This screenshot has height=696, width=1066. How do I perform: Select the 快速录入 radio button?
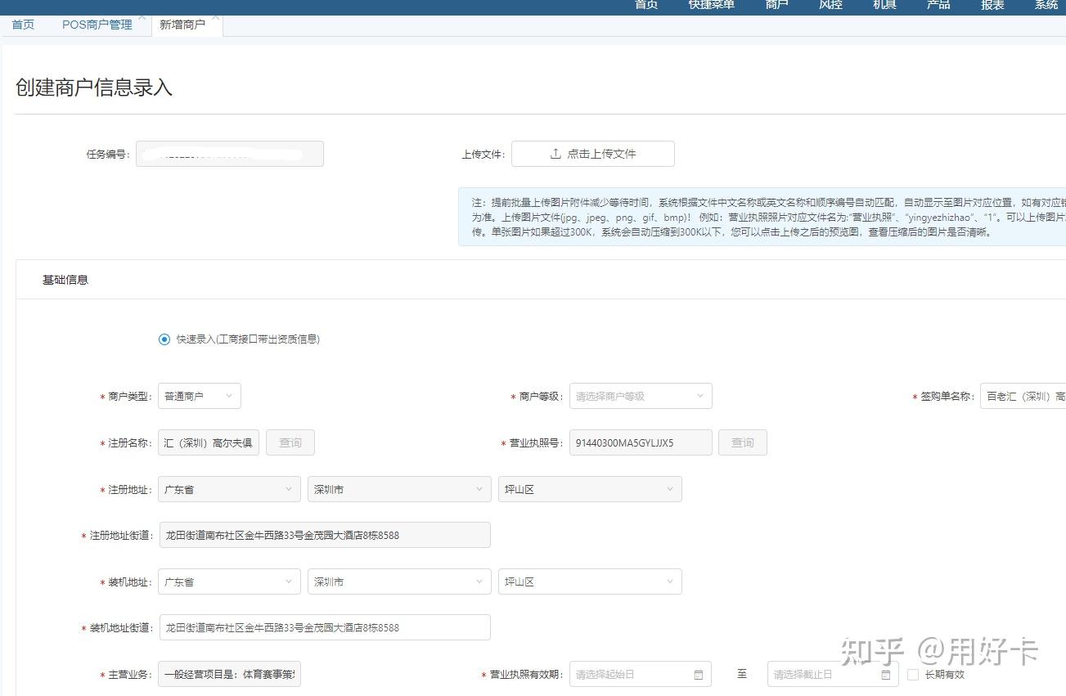[164, 339]
